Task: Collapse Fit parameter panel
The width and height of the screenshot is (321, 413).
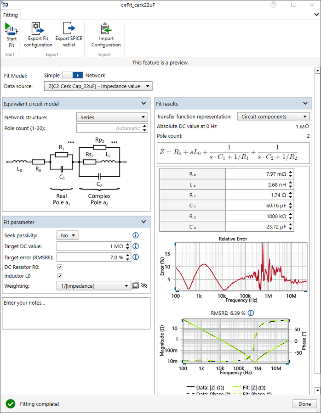Action: [143, 222]
